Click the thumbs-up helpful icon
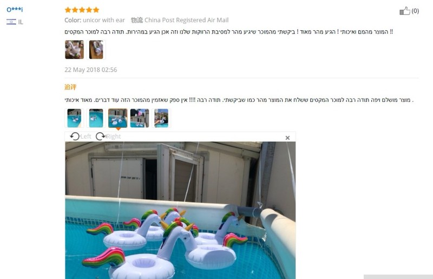 [404, 11]
